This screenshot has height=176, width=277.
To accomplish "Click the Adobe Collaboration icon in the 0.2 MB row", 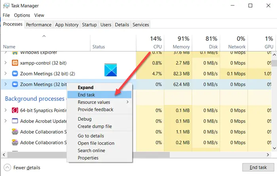I will pyautogui.click(x=15, y=142).
